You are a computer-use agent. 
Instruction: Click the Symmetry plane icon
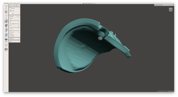19,32
